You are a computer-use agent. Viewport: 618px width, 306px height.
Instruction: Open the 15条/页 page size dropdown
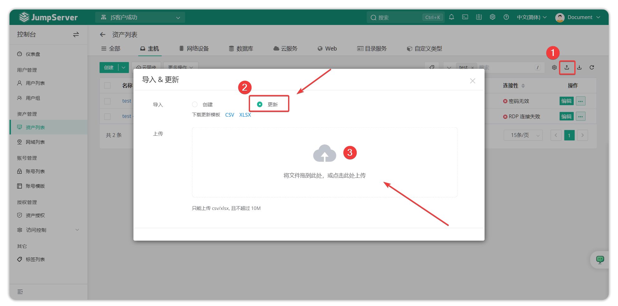pos(523,135)
